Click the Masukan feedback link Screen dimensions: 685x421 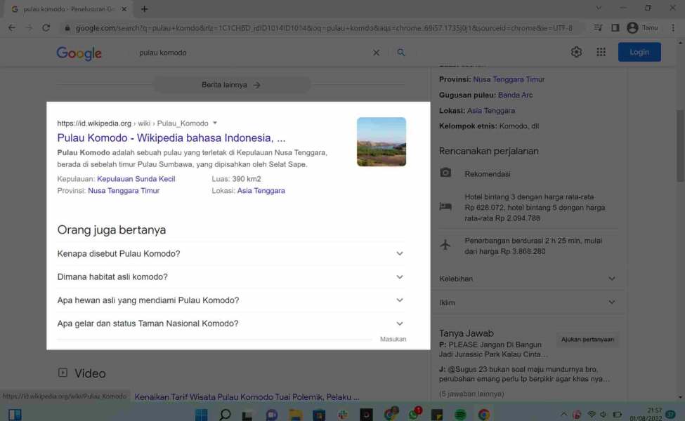[393, 339]
